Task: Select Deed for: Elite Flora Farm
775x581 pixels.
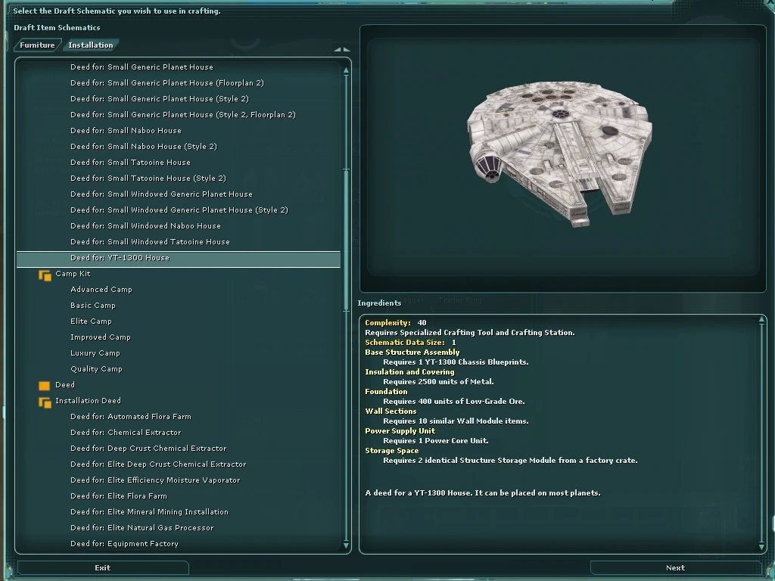Action: [119, 496]
